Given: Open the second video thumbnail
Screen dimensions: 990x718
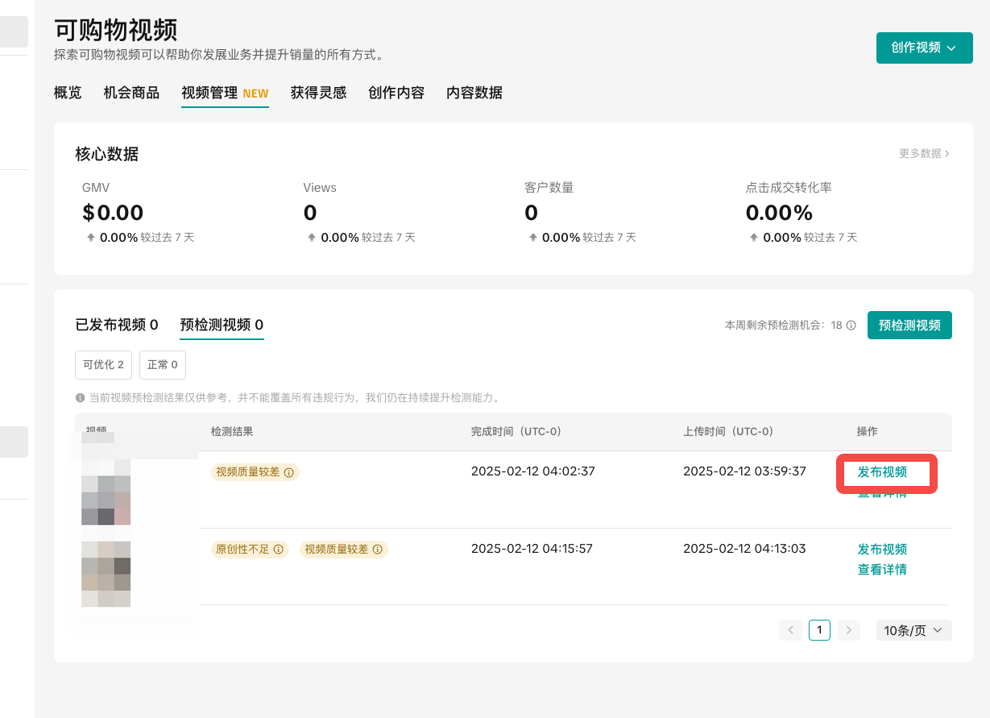Looking at the screenshot, I should [106, 574].
